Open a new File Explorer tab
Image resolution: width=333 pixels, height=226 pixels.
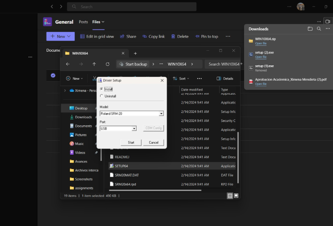pyautogui.click(x=135, y=53)
